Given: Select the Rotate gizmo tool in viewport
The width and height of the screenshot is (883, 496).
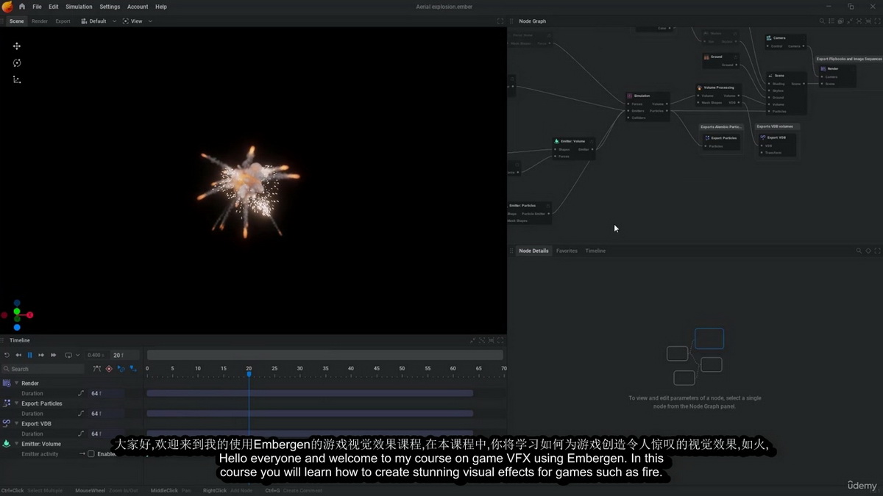Looking at the screenshot, I should coord(17,63).
